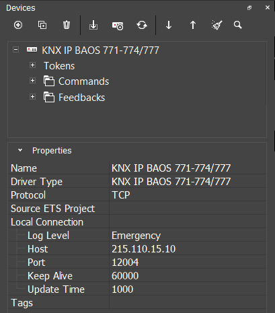Click the Driver Type property label
This screenshot has width=275, height=313.
[x=36, y=182]
